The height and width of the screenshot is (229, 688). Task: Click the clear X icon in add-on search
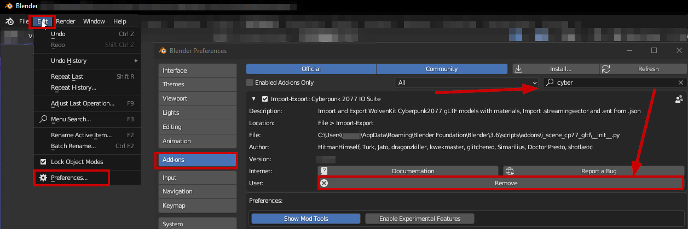pos(680,83)
